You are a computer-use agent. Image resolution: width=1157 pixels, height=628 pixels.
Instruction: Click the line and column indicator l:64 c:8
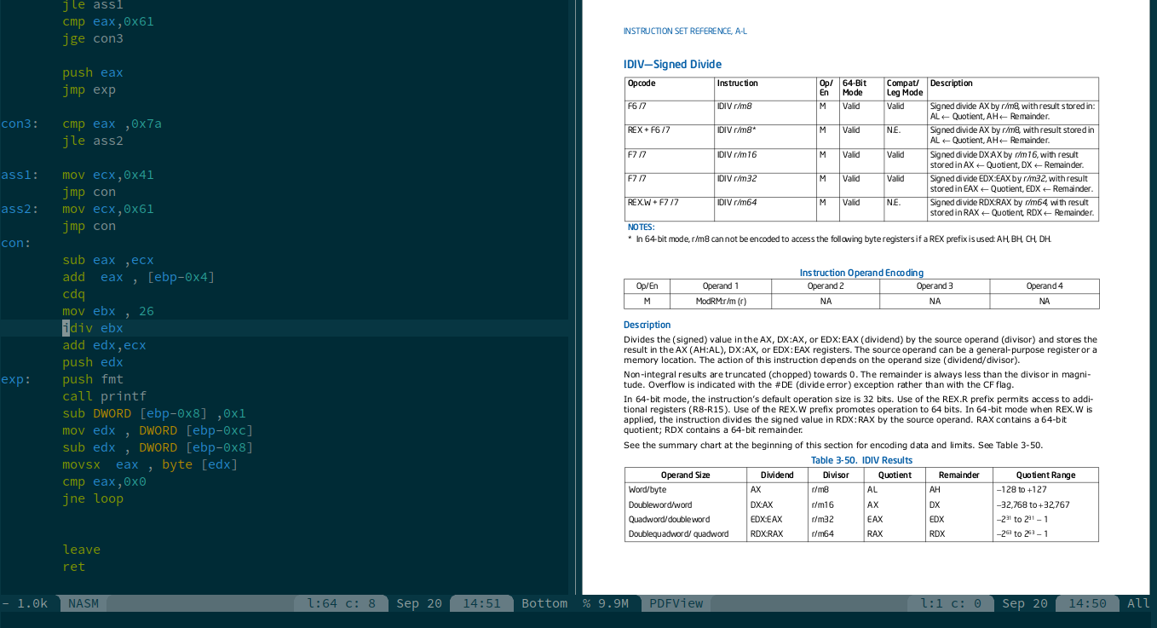[340, 603]
